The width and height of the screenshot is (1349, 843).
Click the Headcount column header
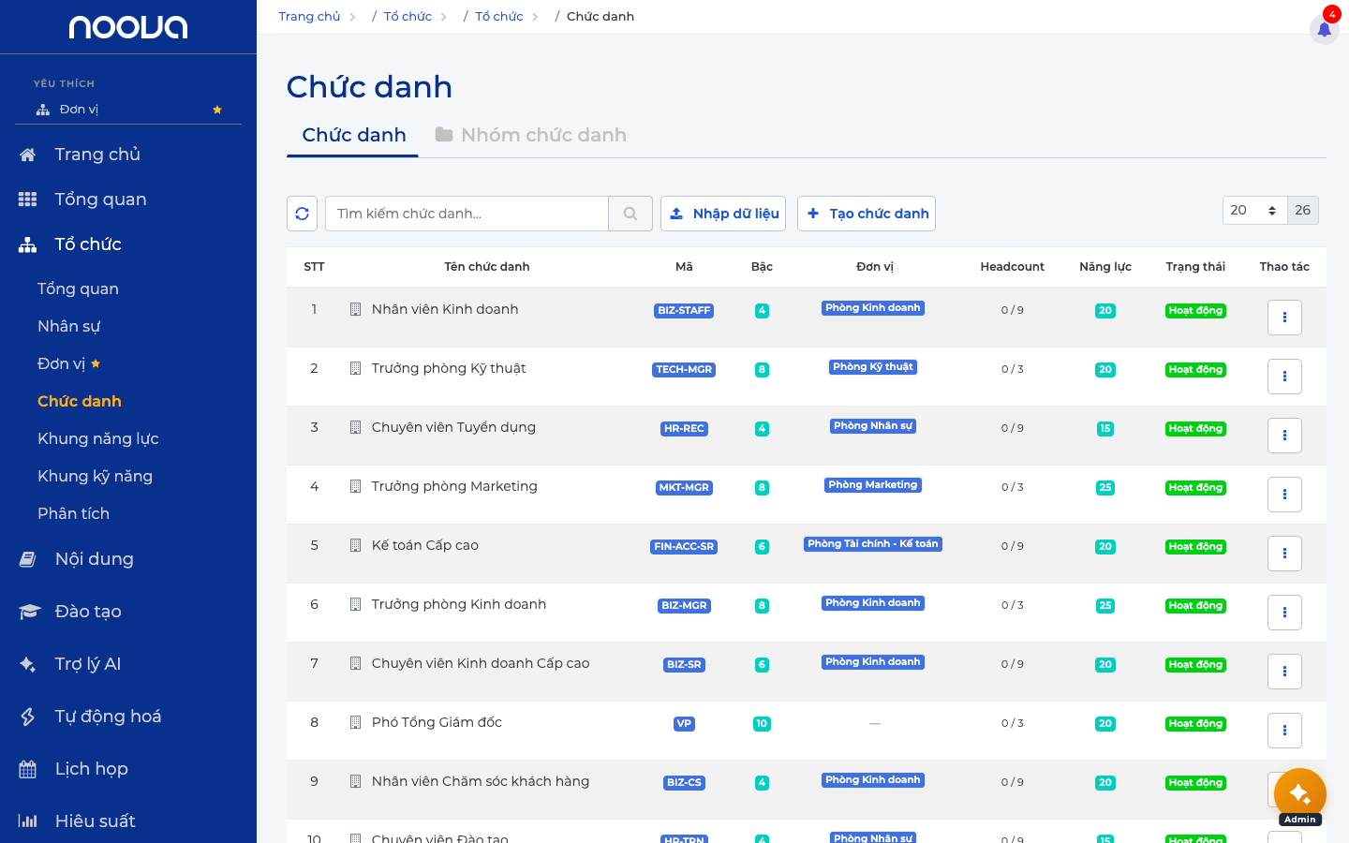[1012, 267]
